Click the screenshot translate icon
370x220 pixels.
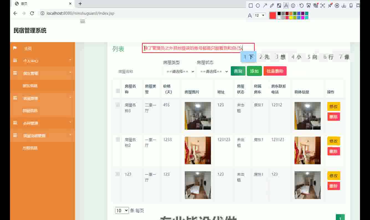[316, 6]
